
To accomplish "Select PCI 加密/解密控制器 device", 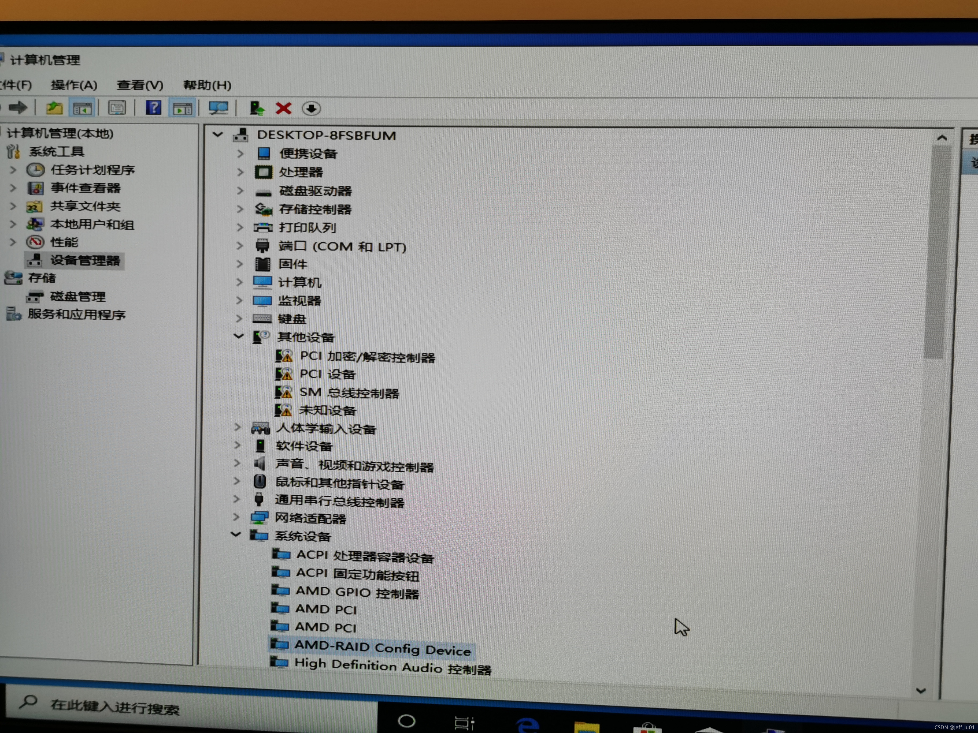I will (x=367, y=357).
